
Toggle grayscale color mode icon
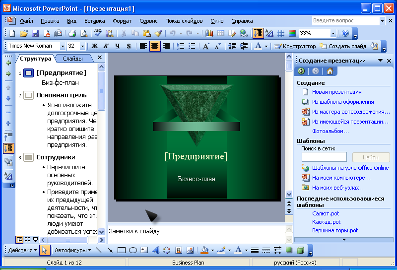(x=292, y=33)
